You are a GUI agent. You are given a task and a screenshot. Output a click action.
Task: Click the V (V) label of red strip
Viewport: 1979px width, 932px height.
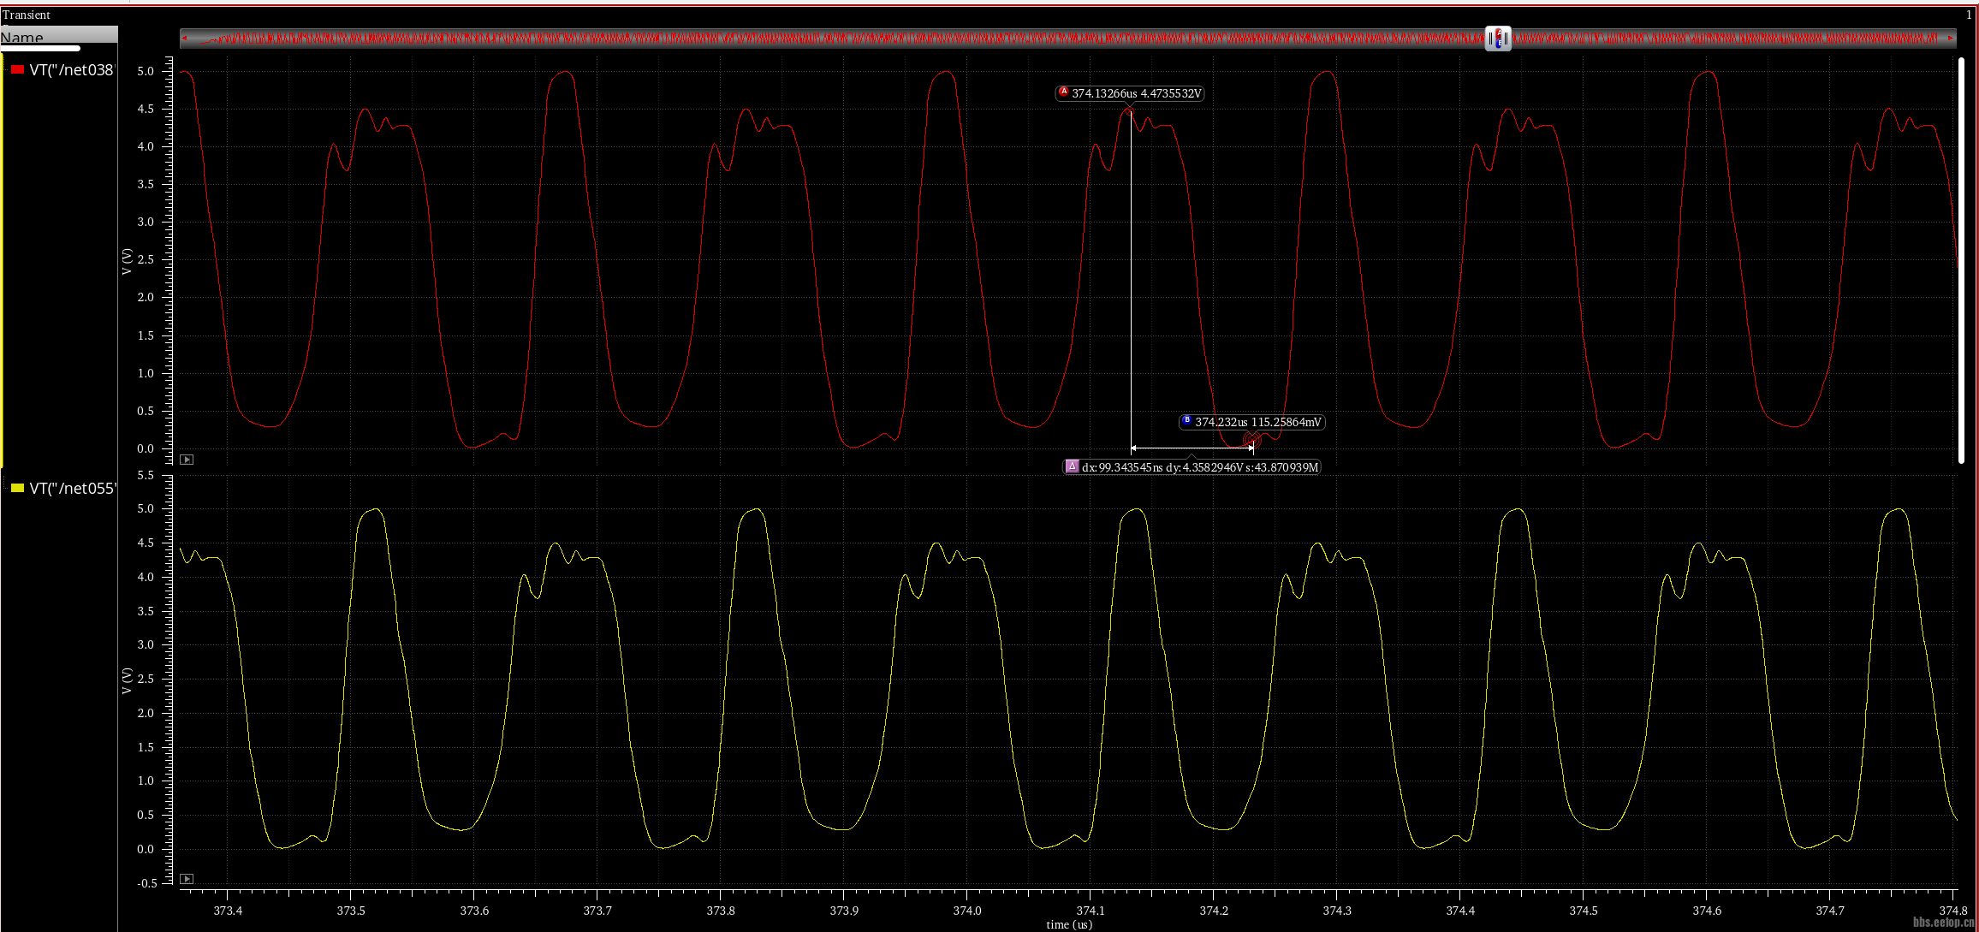pos(127,261)
